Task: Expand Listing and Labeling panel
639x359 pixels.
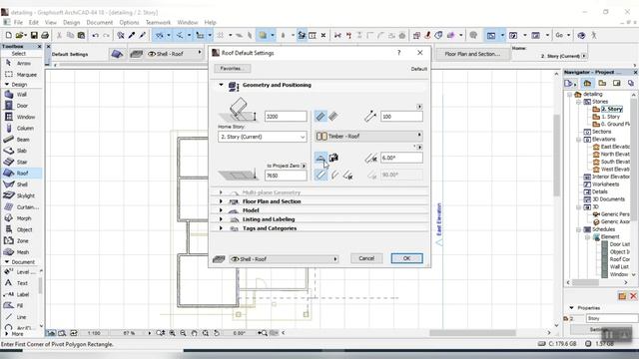Action: click(x=221, y=219)
